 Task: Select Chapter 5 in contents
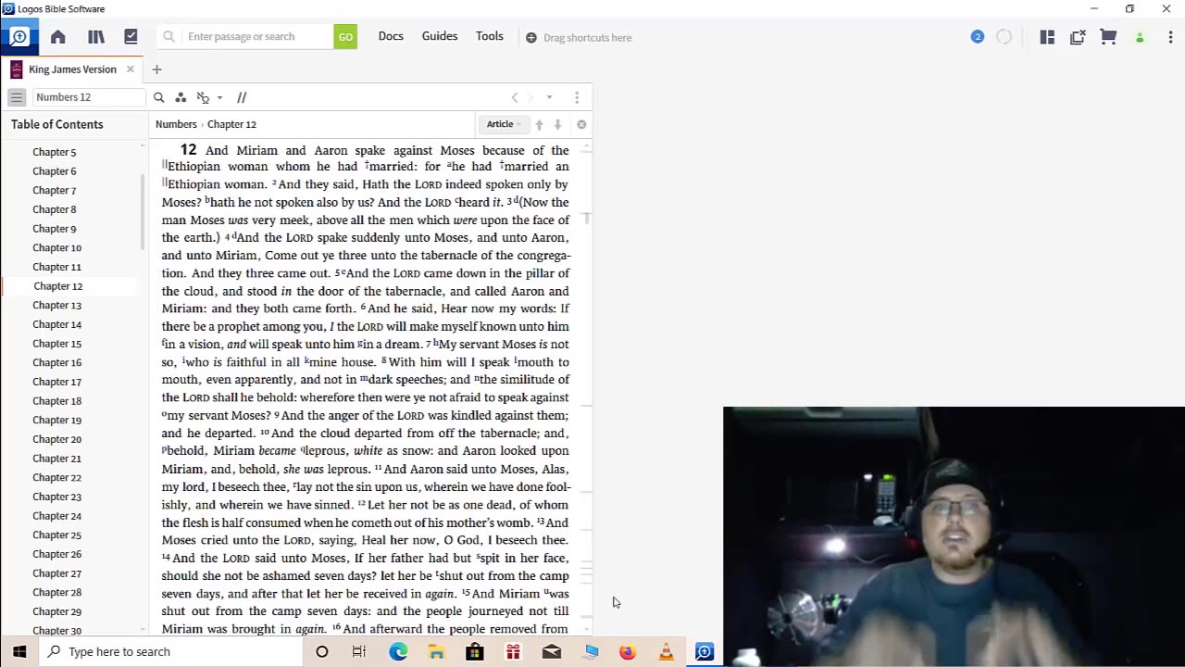55,152
